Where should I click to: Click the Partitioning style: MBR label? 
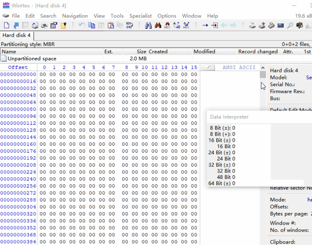click(28, 45)
